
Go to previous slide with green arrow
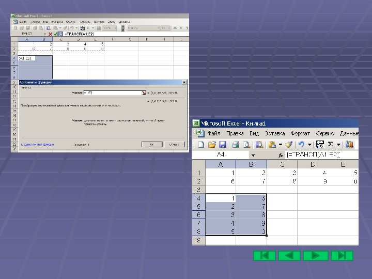[289, 256]
